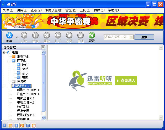
Task: Click the 搜索 search button
Action: (144, 37)
